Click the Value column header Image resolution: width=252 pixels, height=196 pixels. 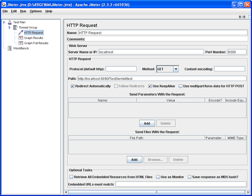(171, 100)
